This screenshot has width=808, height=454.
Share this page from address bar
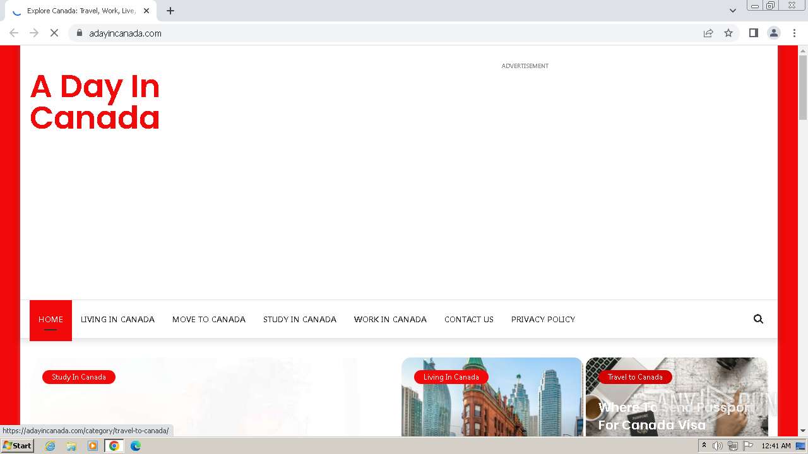coord(708,33)
